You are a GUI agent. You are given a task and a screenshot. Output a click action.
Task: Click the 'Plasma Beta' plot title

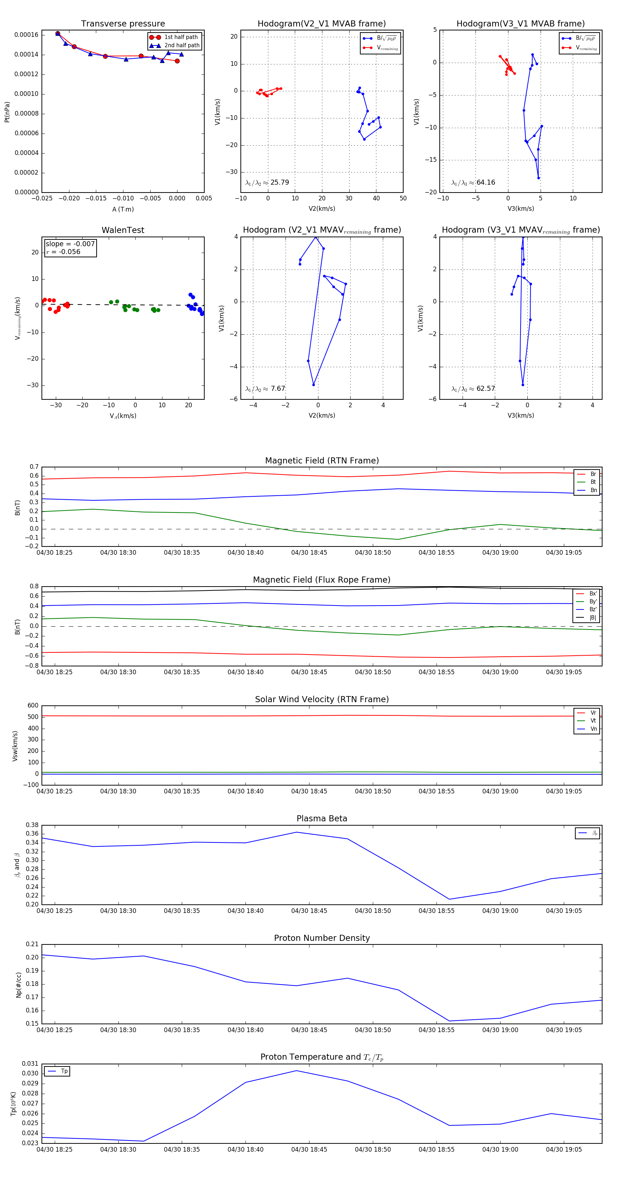tap(322, 818)
